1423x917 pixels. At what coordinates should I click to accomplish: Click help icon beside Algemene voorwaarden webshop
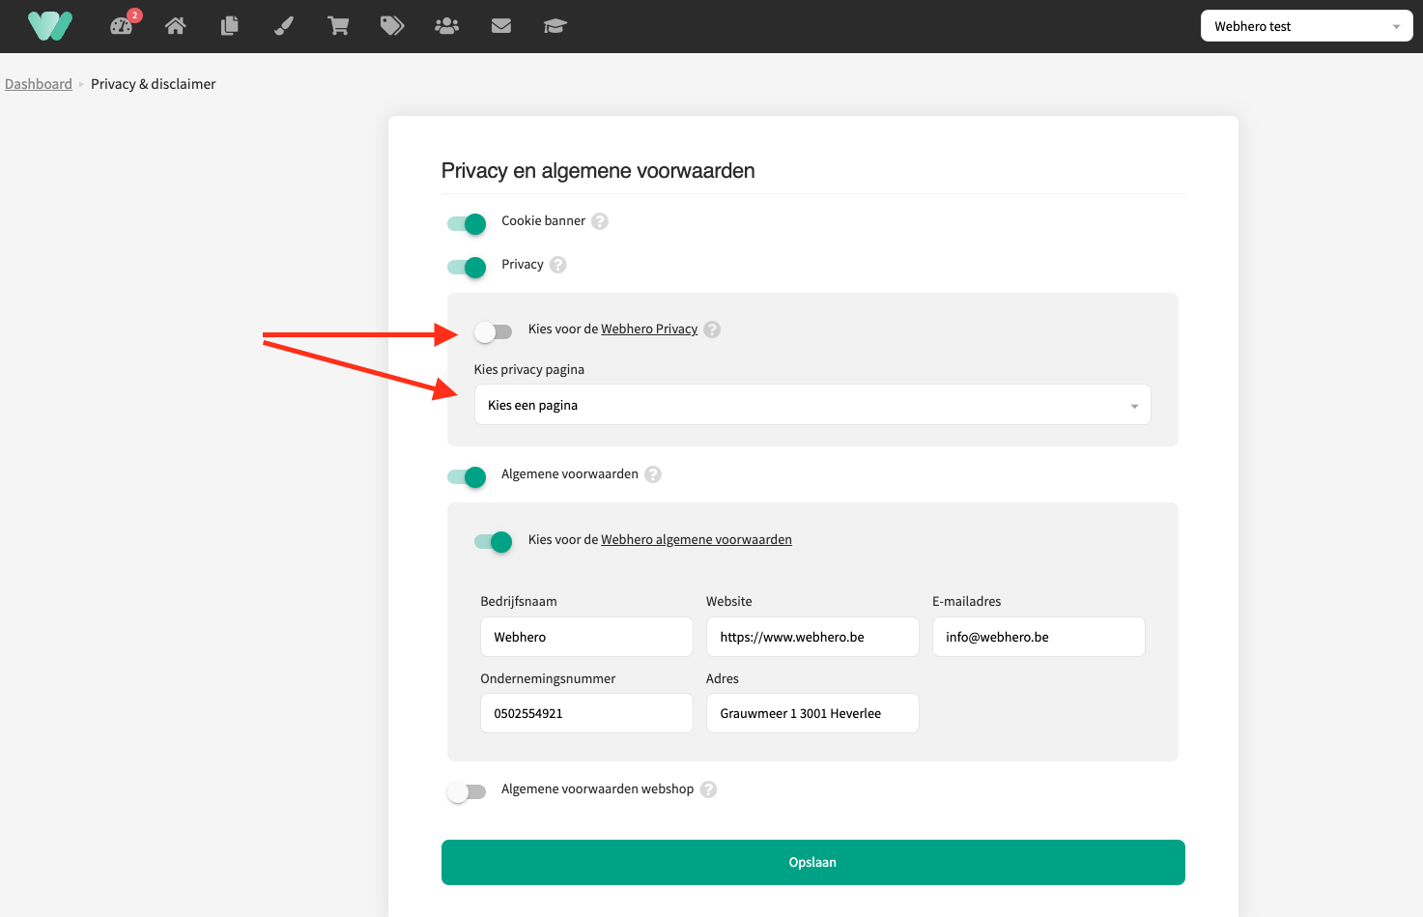[708, 789]
